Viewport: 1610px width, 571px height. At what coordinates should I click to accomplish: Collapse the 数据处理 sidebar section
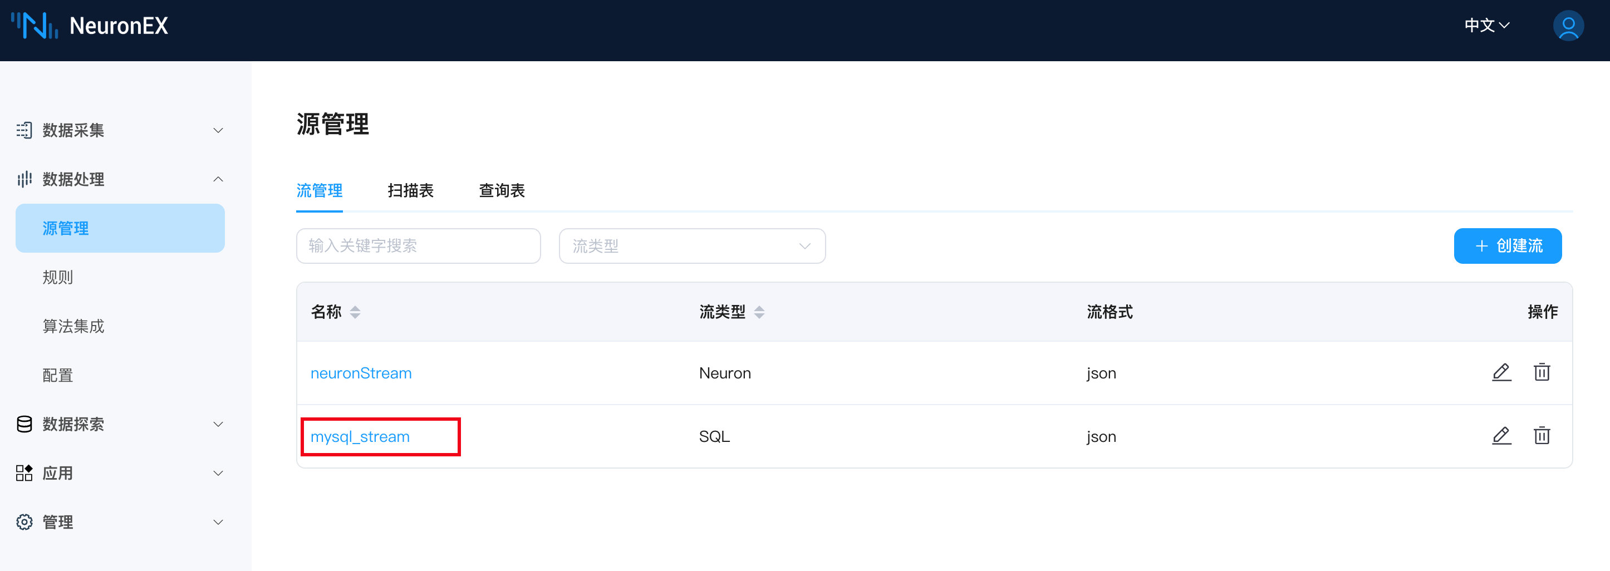119,179
